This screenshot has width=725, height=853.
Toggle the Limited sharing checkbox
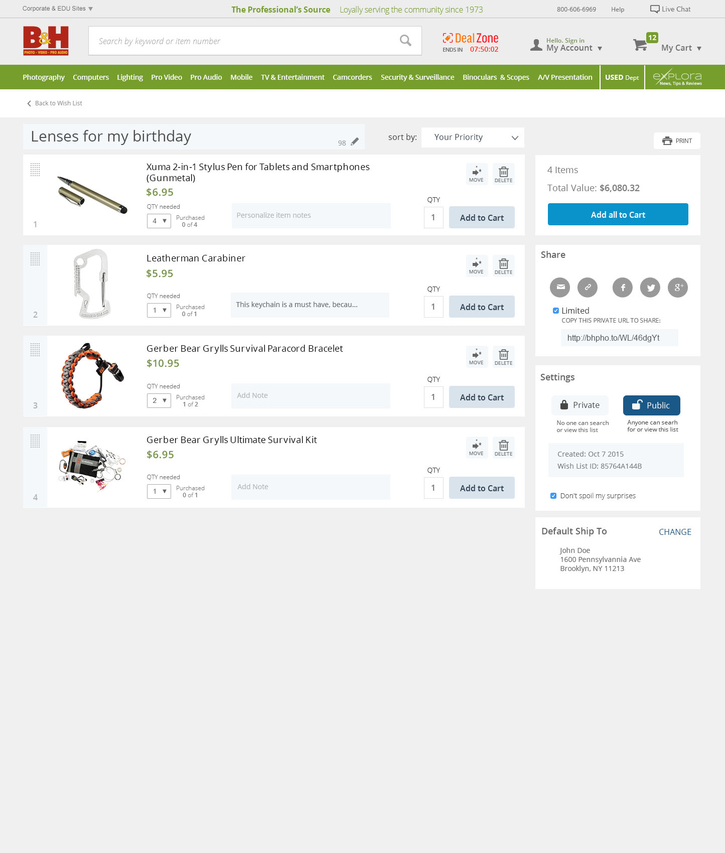click(x=555, y=311)
